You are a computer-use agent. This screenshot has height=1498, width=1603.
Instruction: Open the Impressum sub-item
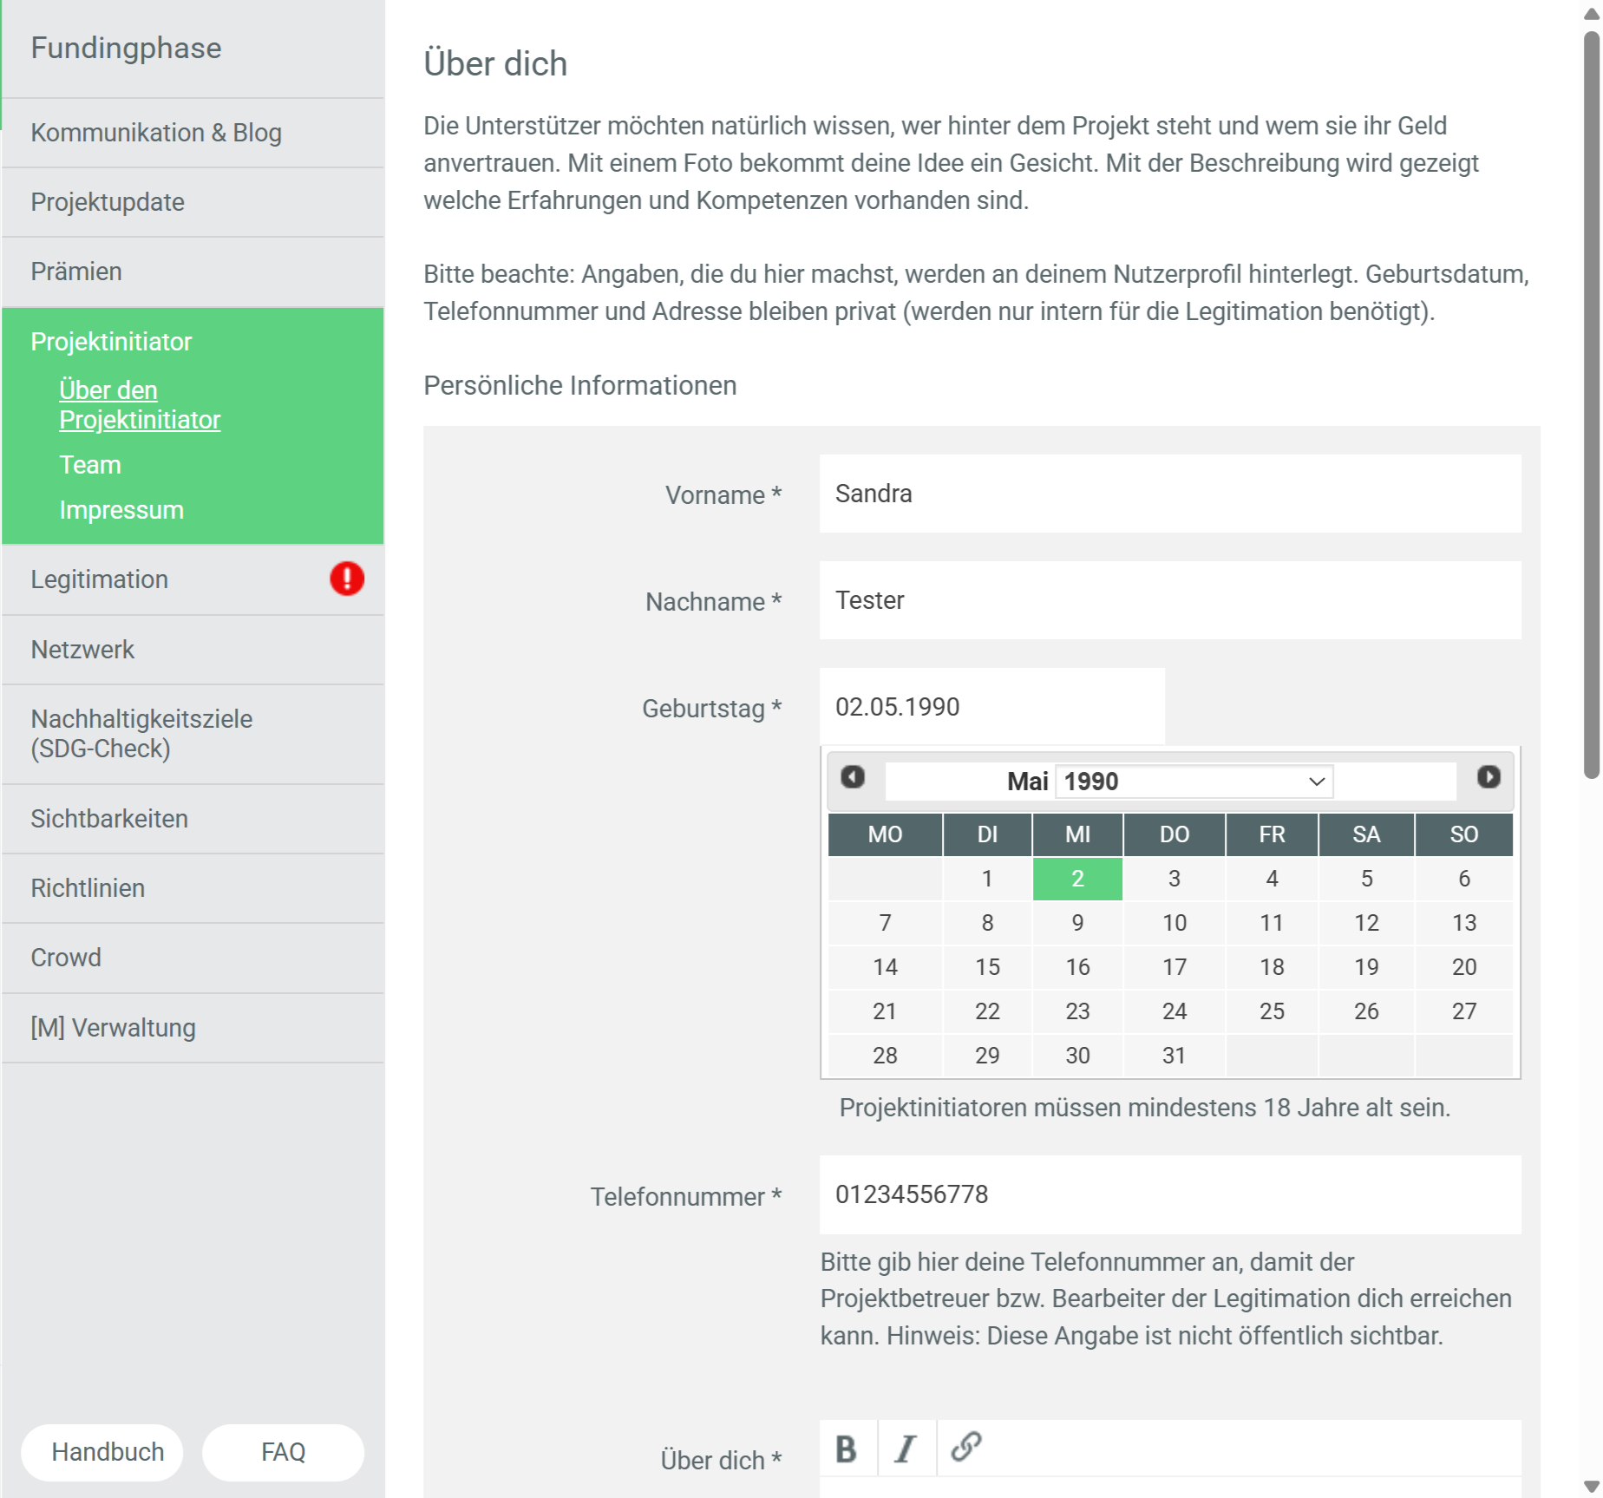[x=121, y=510]
